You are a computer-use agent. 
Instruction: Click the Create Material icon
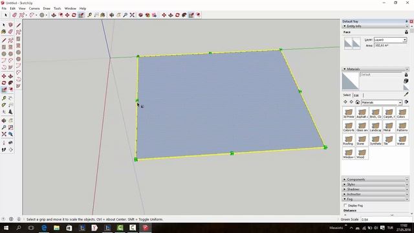(406, 82)
